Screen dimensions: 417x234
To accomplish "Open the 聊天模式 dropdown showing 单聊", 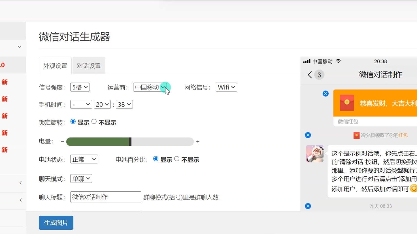I will (x=81, y=179).
